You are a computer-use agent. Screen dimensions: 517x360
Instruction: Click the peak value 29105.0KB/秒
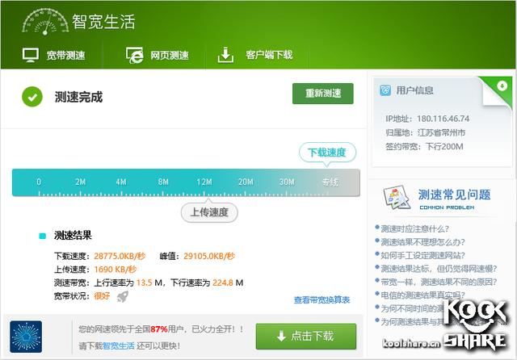point(209,256)
